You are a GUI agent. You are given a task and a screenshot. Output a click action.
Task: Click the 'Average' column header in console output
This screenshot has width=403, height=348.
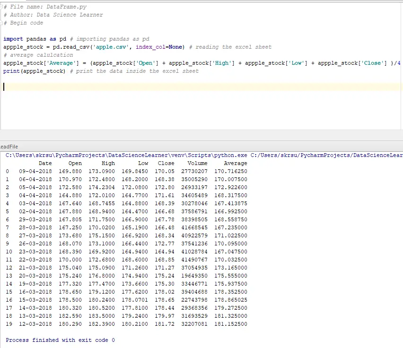tap(236, 163)
